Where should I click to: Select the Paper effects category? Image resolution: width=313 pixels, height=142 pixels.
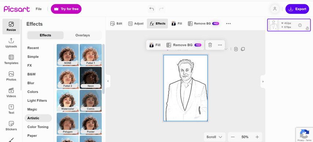coord(32,136)
